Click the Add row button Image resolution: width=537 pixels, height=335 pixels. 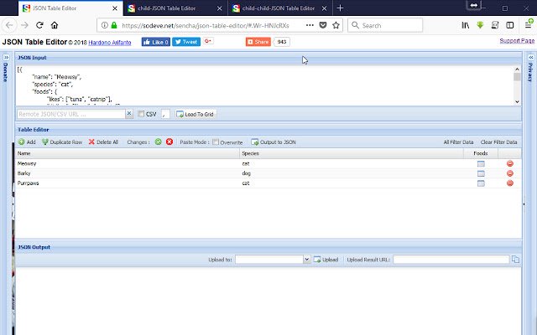coord(27,142)
